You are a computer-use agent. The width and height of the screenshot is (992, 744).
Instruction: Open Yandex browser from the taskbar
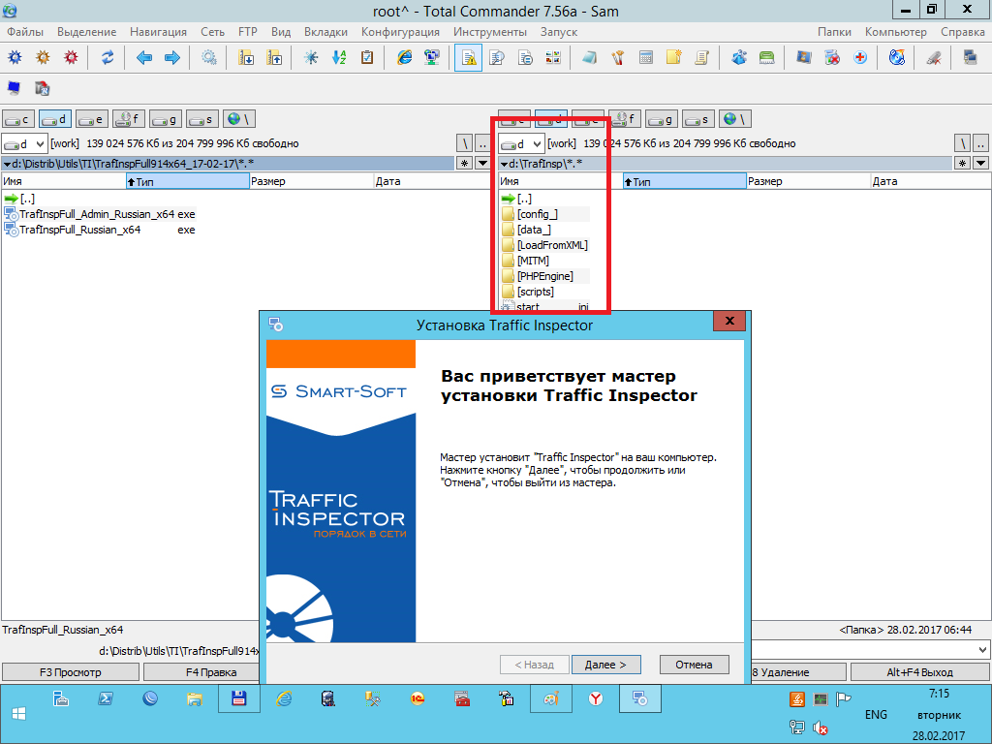pos(596,699)
